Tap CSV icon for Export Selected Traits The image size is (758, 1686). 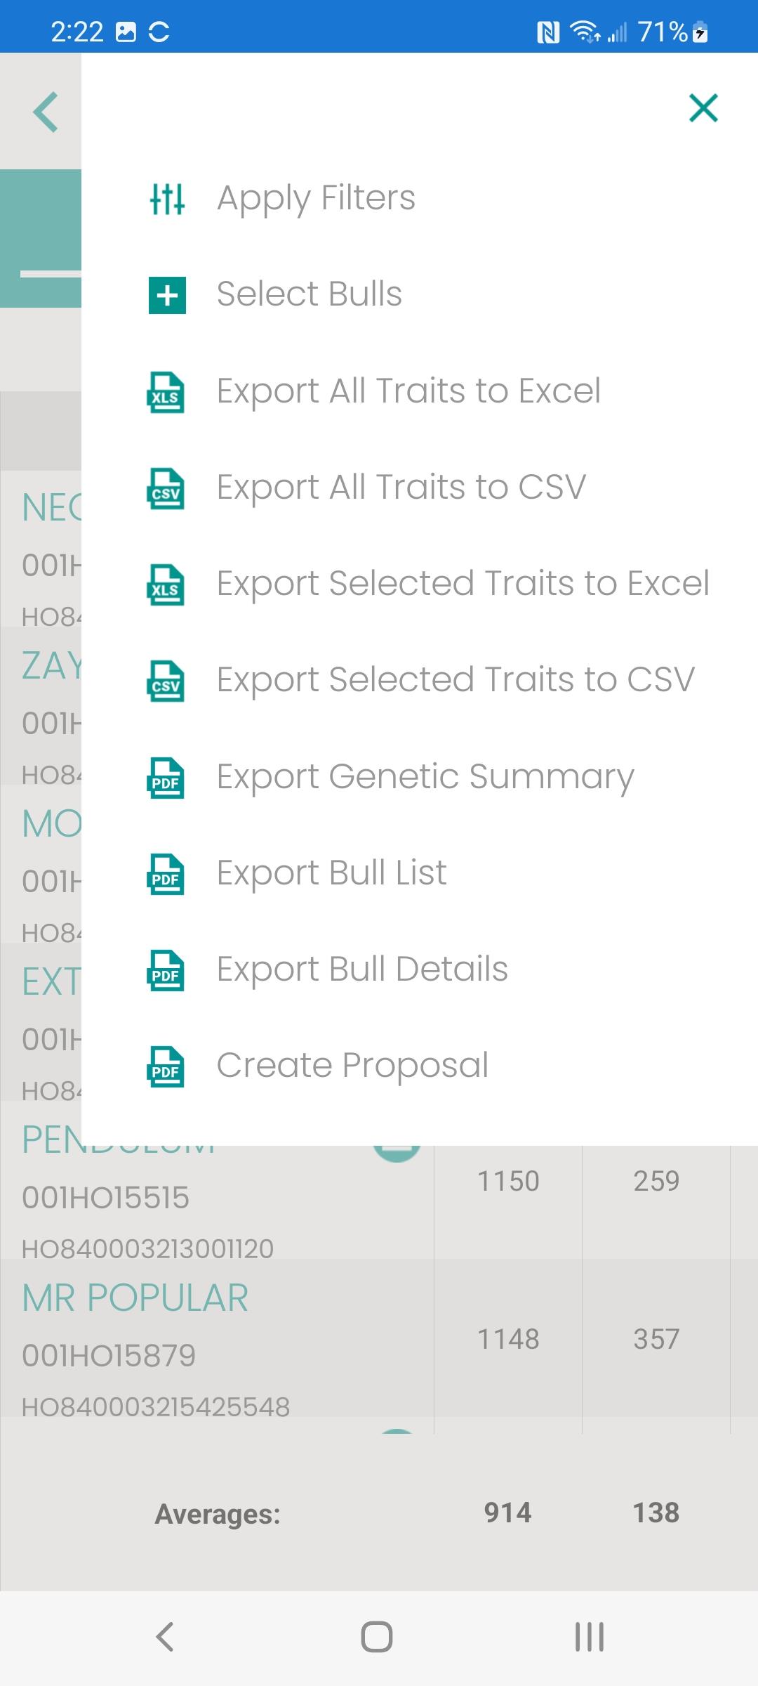[x=166, y=681]
